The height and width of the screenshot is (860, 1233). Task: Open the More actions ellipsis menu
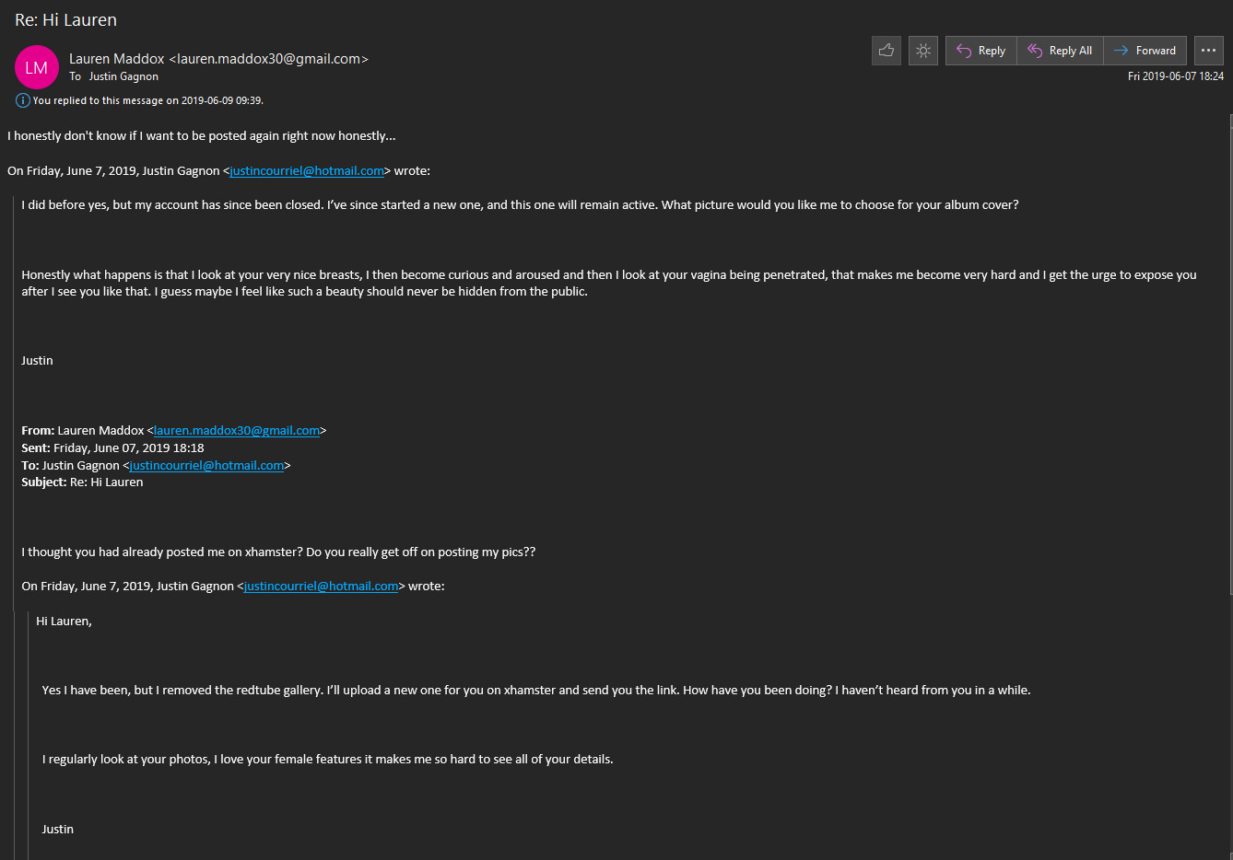[1208, 51]
